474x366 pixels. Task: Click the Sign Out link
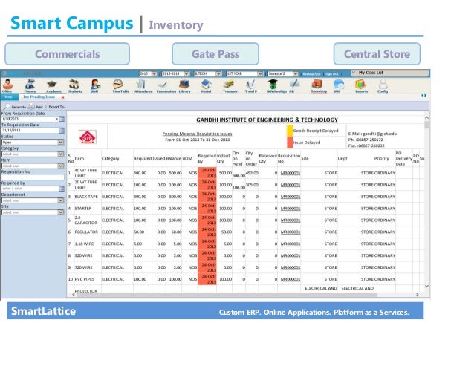(332, 74)
